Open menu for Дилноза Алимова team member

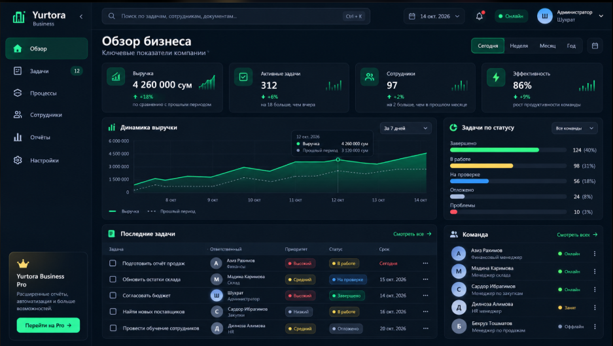[595, 307]
